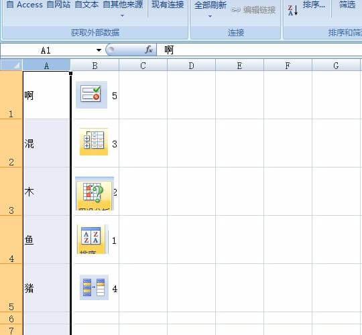Click the 编辑链接 chain link icon
362x335 pixels.
(236, 10)
